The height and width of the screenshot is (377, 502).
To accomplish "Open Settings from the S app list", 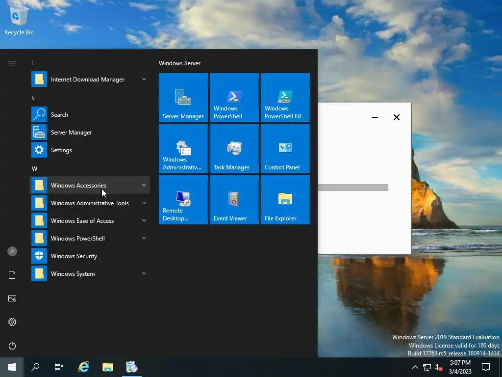I will coord(90,150).
